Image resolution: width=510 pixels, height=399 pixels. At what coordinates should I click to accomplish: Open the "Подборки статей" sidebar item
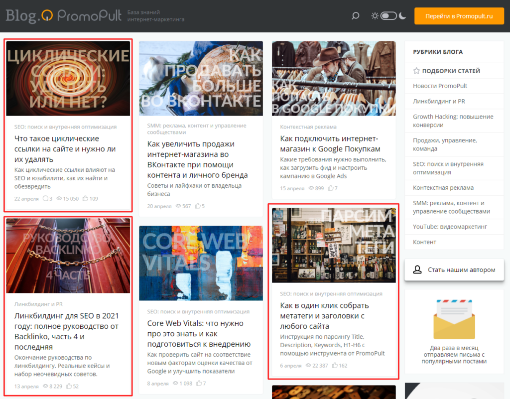(451, 71)
